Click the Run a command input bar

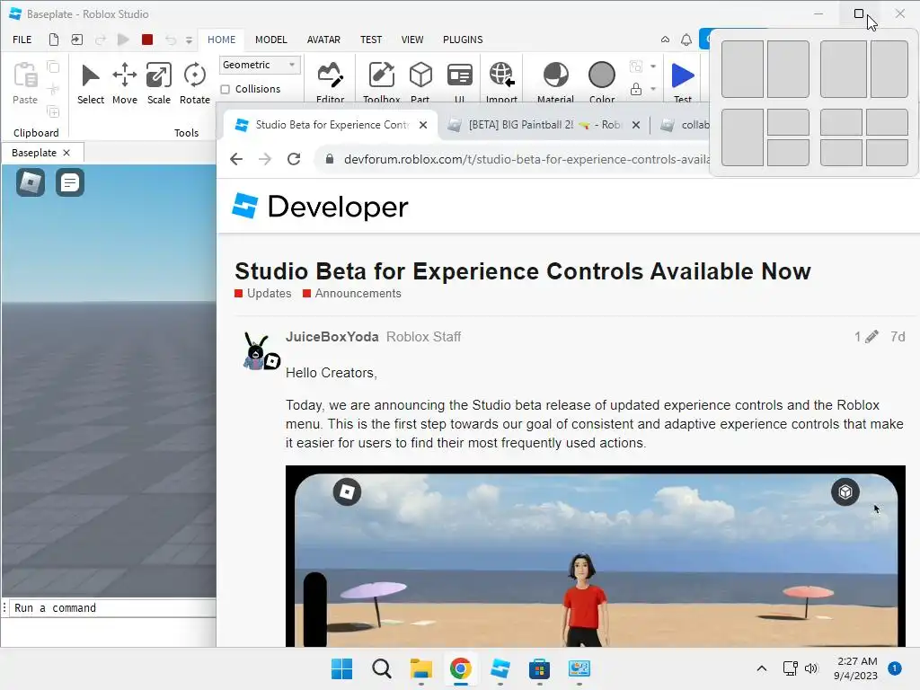click(x=111, y=608)
